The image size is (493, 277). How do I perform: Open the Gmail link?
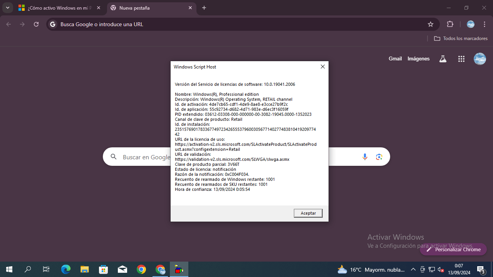(x=395, y=59)
